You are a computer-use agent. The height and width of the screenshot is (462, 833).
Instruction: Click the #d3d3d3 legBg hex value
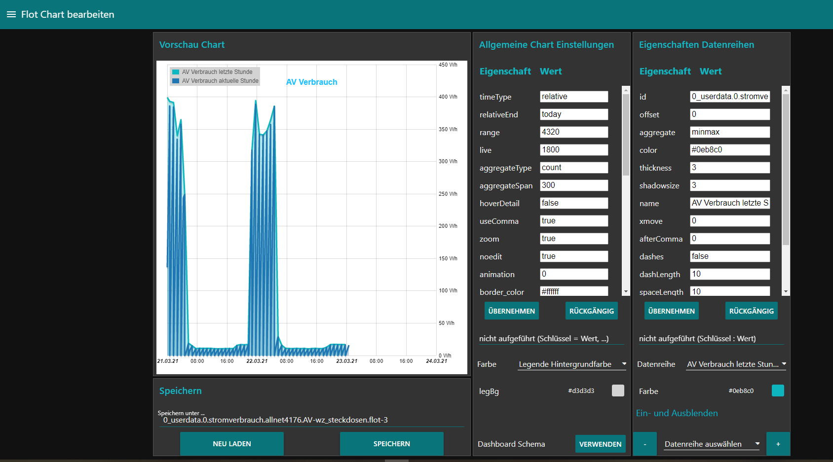click(x=581, y=391)
